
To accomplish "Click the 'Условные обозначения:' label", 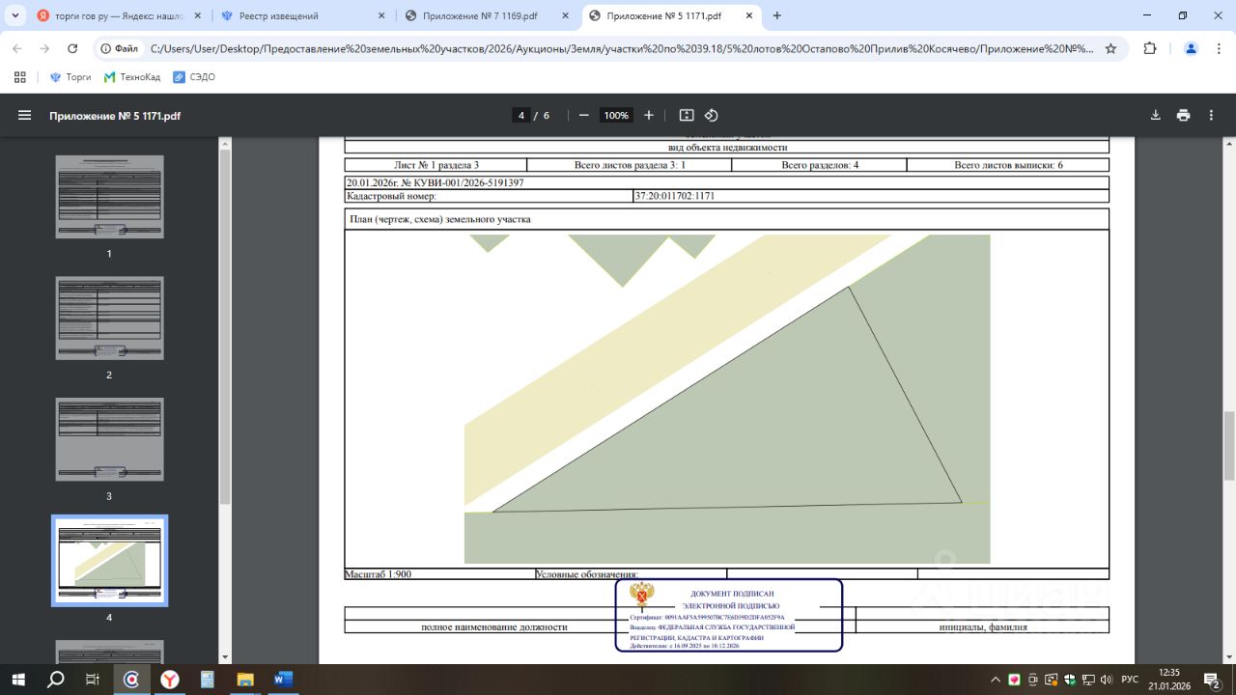I will pos(587,574).
